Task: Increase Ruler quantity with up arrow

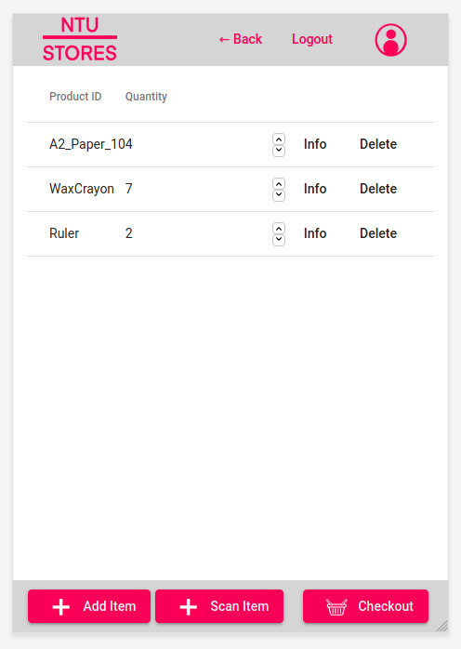Action: (x=279, y=229)
